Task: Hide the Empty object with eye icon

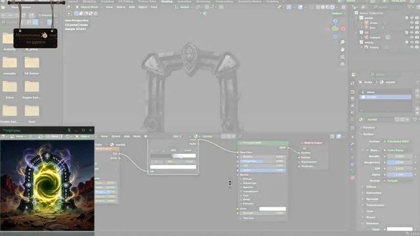Action: pyautogui.click(x=412, y=47)
